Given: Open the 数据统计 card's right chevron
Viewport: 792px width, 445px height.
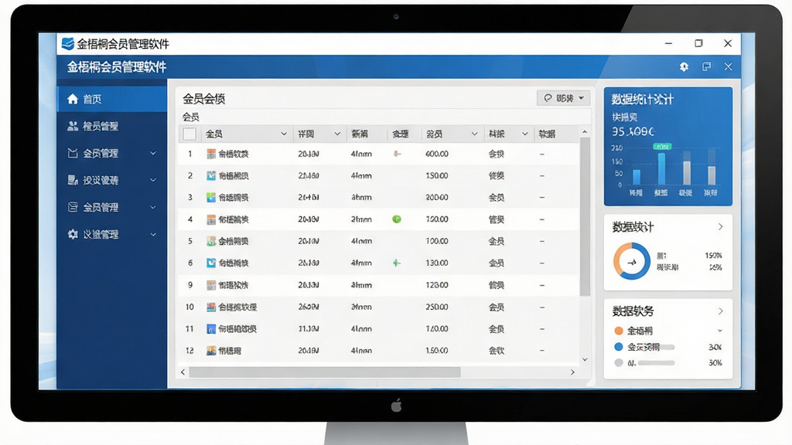Looking at the screenshot, I should pyautogui.click(x=720, y=227).
